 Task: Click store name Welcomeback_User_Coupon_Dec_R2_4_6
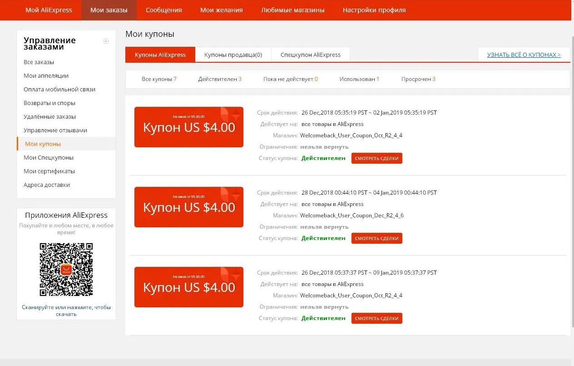click(x=352, y=215)
